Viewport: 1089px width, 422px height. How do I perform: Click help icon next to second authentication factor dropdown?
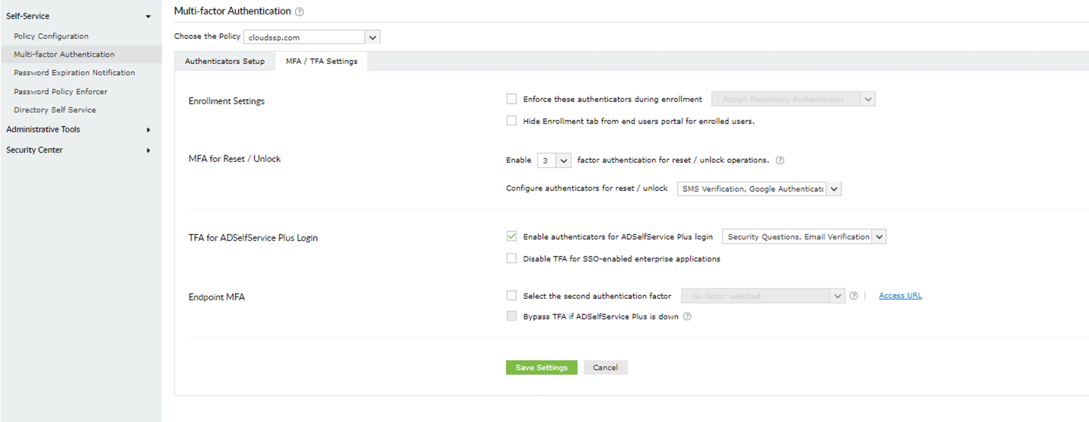pos(854,296)
